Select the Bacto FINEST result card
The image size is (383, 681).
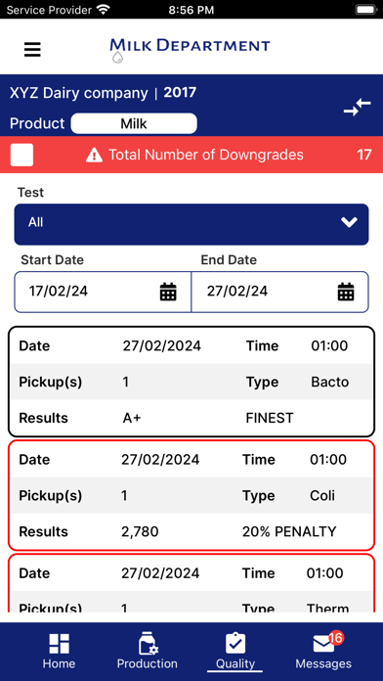(x=191, y=382)
